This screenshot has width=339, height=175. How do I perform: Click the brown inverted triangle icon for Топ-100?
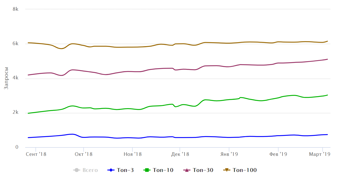(x=227, y=170)
